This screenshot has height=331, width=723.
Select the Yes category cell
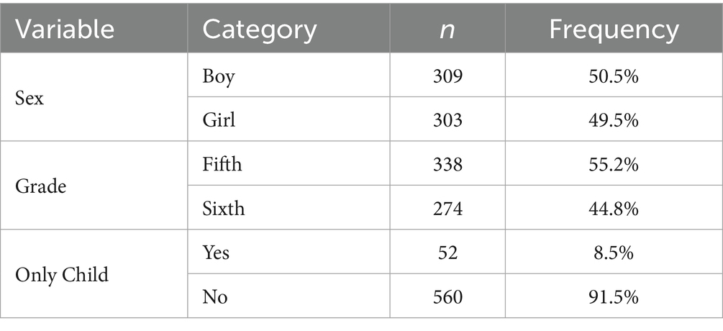tap(217, 252)
